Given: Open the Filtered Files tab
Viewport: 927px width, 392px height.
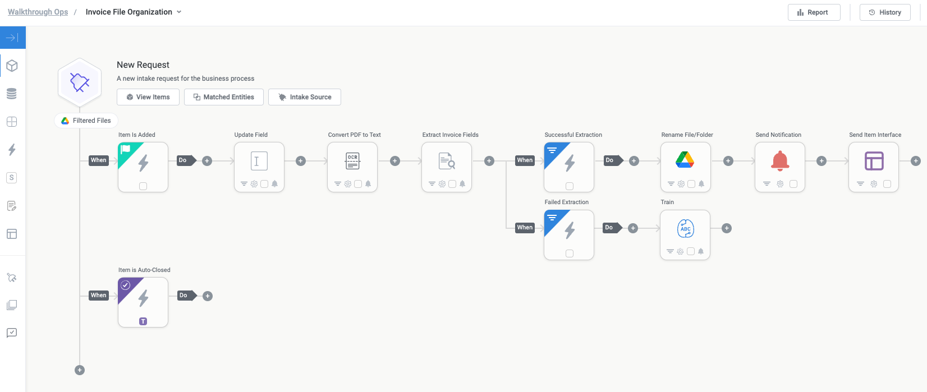Looking at the screenshot, I should 86,121.
